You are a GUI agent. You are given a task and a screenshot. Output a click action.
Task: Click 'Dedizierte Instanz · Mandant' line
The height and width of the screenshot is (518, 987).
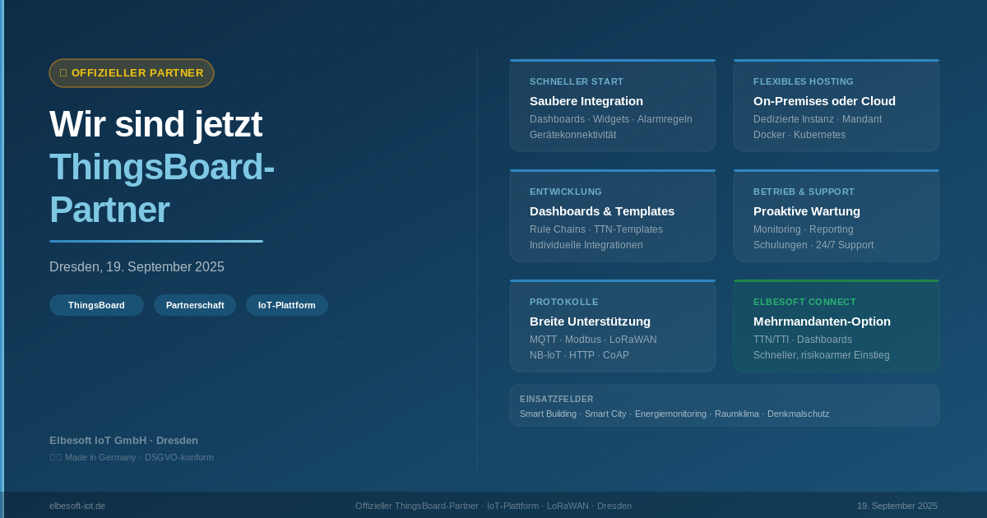[818, 119]
